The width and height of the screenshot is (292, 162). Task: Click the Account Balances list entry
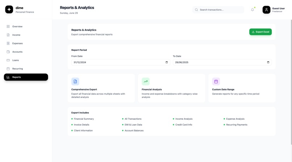pyautogui.click(x=133, y=131)
